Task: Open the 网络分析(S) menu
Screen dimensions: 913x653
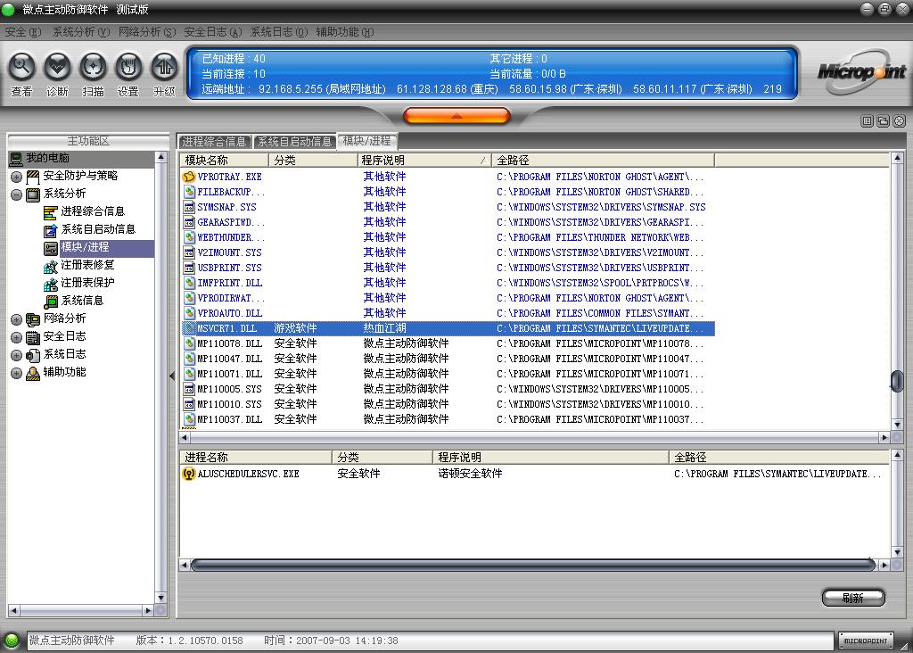Action: pyautogui.click(x=147, y=32)
